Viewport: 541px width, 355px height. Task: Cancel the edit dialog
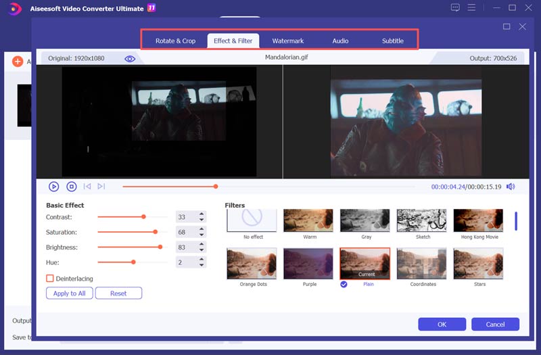coord(495,325)
